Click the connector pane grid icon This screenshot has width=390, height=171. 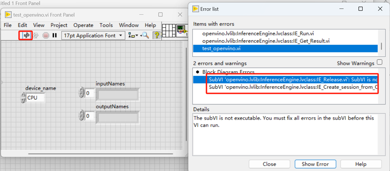[169, 31]
